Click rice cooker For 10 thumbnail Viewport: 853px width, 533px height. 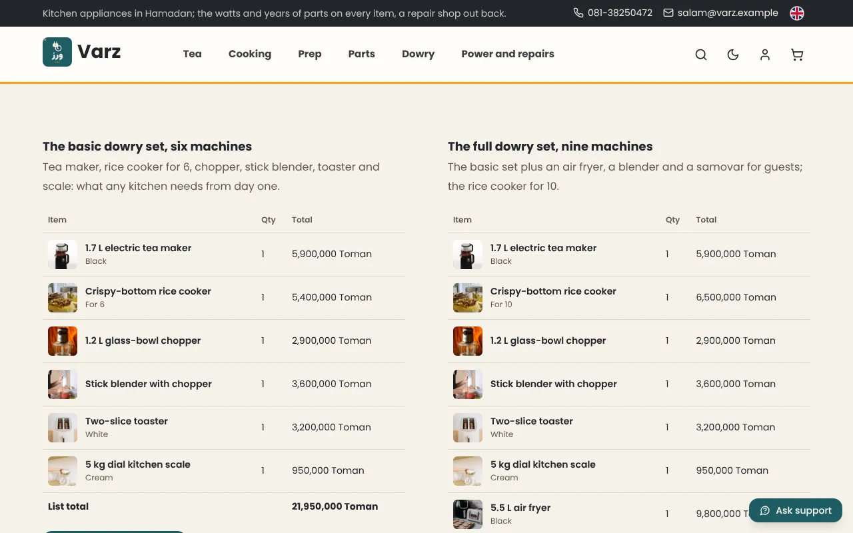click(x=468, y=298)
